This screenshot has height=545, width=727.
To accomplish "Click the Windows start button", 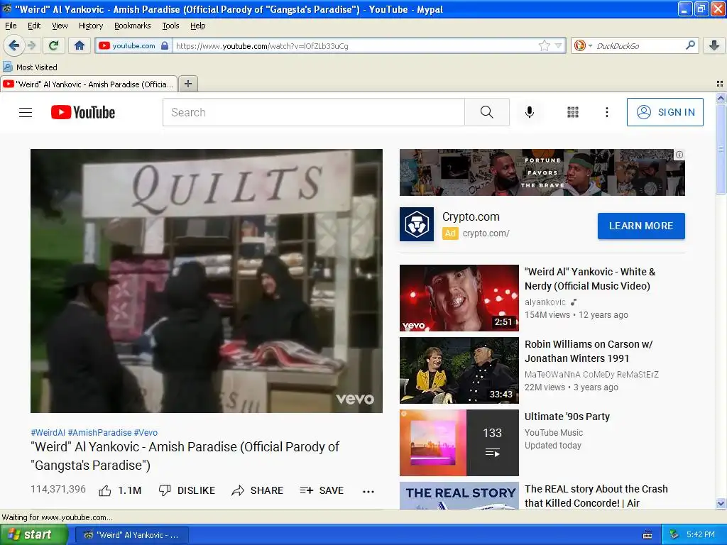I will (33, 535).
